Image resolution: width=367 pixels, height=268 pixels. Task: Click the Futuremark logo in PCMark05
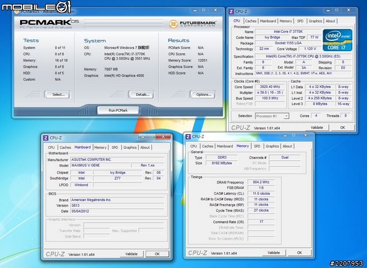(x=193, y=24)
